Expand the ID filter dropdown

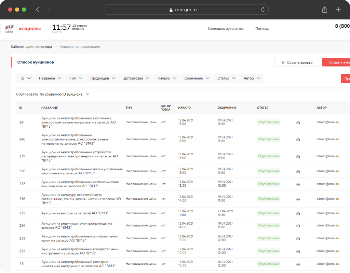[x=25, y=78]
